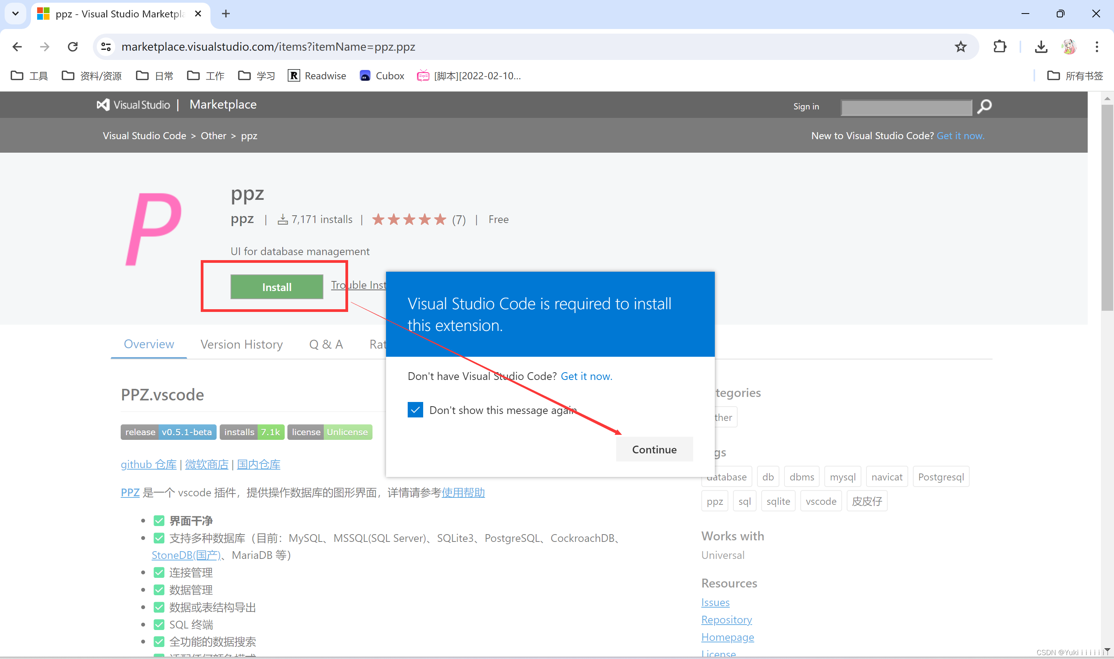
Task: Open the 微软商店 link
Action: [x=207, y=465]
